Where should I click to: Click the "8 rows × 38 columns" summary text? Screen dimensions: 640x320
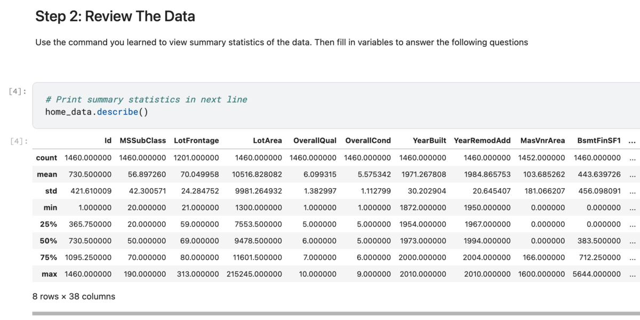click(74, 297)
